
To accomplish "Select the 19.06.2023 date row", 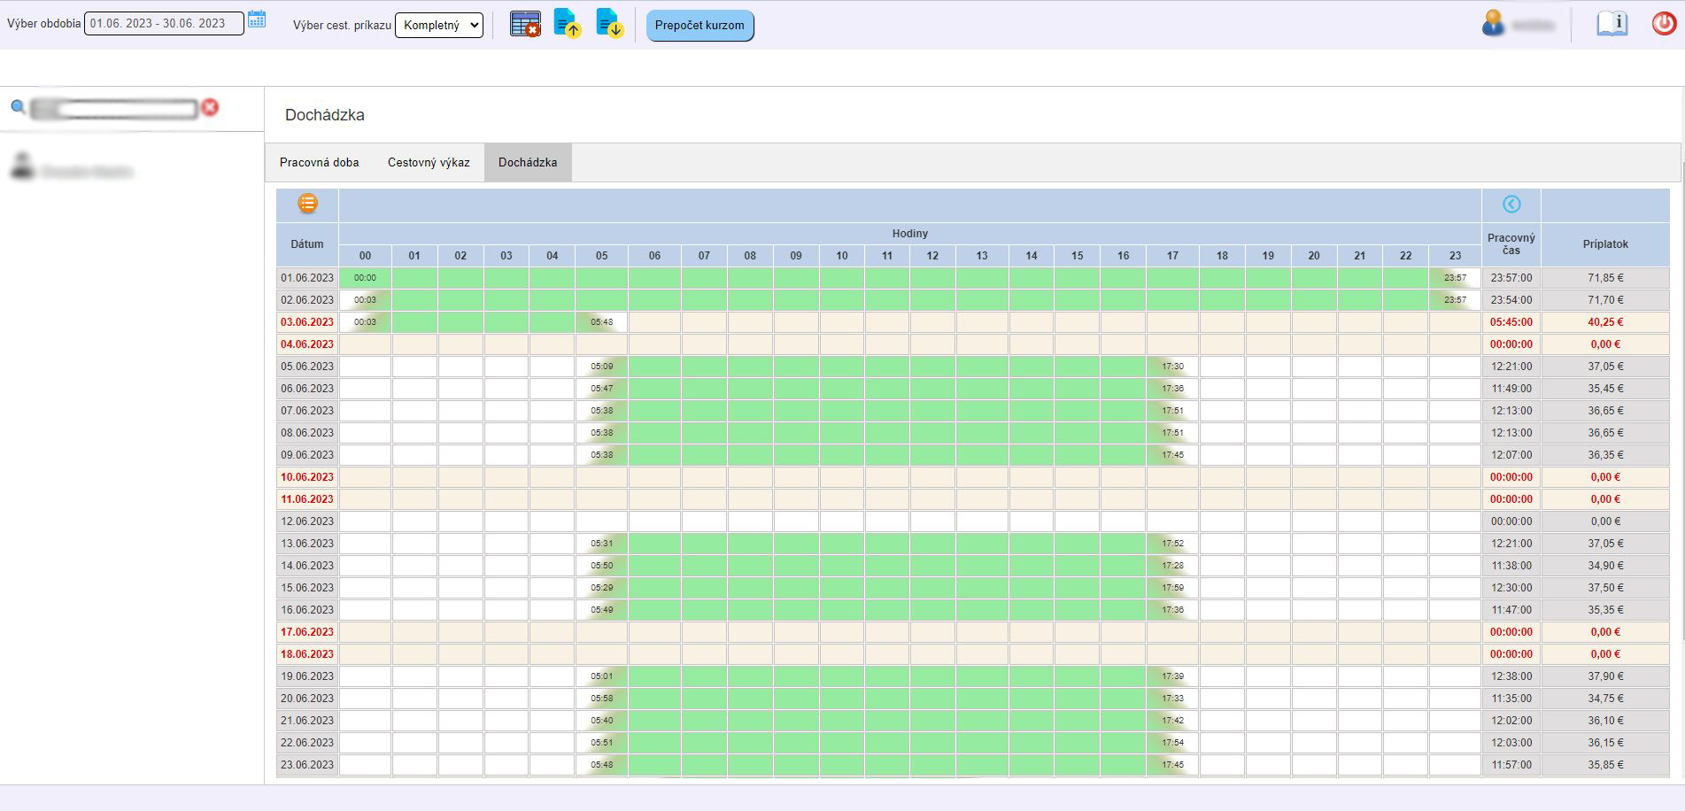I will [307, 676].
